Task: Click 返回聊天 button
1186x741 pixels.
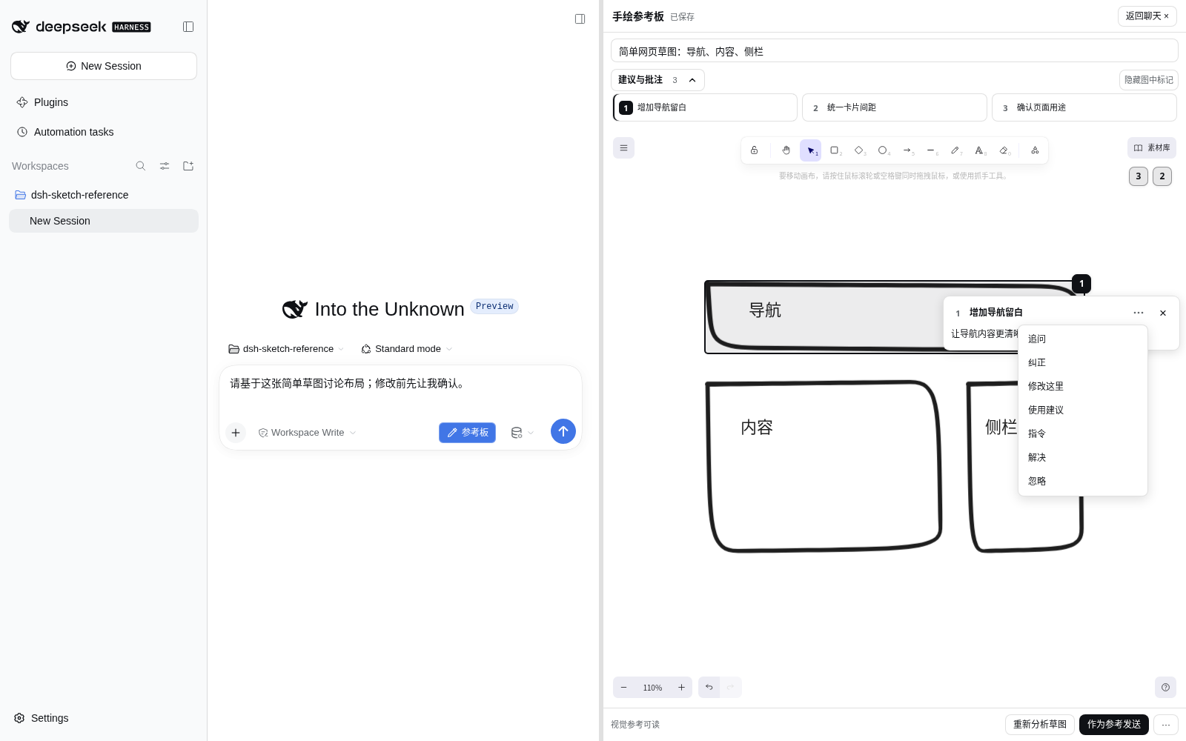Action: 1147,16
